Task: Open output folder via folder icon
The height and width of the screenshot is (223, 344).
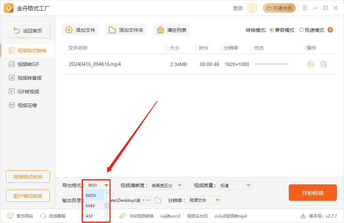Action: pos(158,200)
